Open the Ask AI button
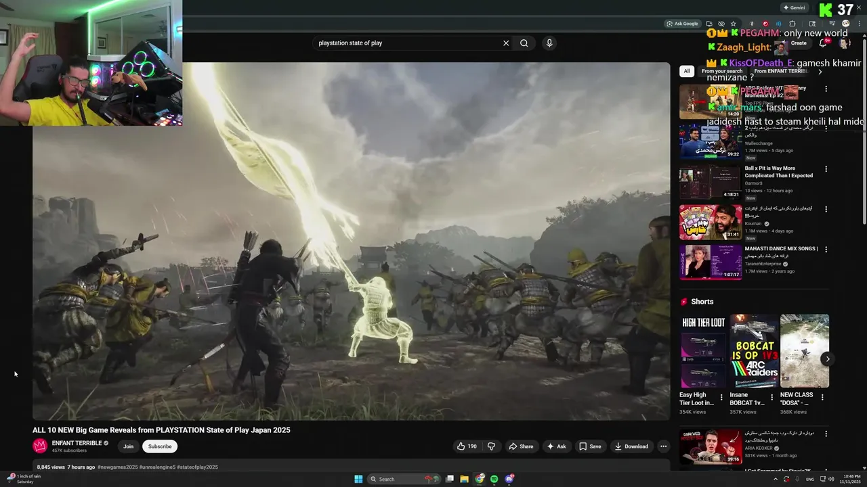The height and width of the screenshot is (487, 867). click(557, 446)
